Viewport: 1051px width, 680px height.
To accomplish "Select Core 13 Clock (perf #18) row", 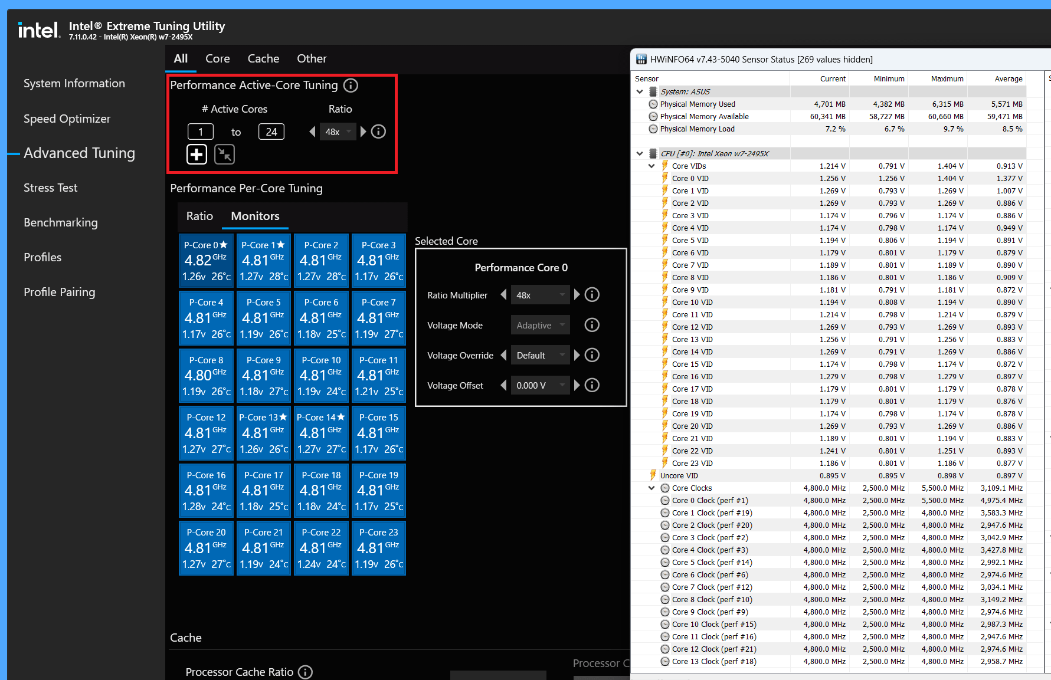I will (829, 661).
